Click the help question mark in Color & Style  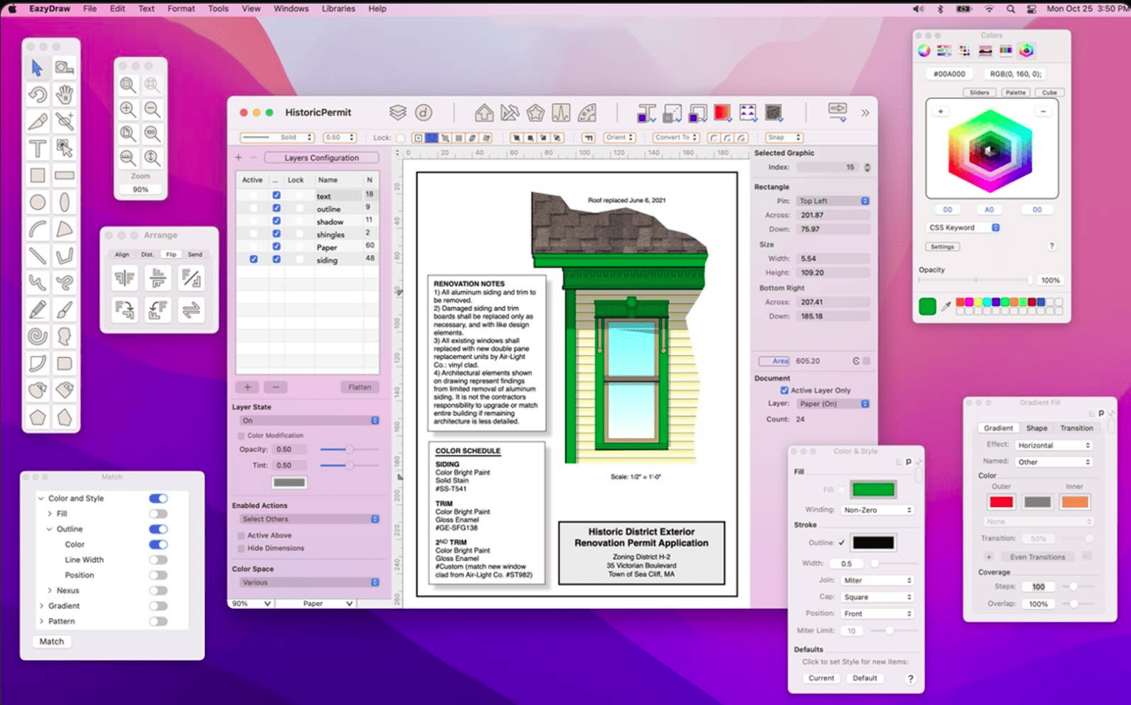(911, 678)
